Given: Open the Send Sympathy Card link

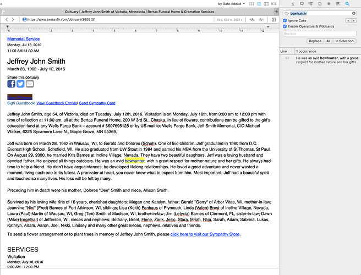Looking at the screenshot, I should click(x=97, y=103).
